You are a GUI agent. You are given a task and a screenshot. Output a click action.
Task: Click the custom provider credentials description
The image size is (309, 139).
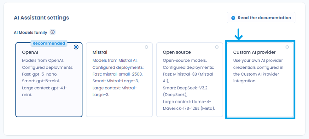click(258, 71)
